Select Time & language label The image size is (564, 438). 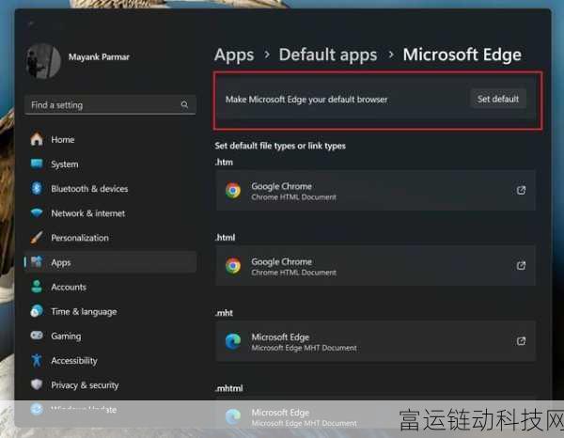tap(84, 312)
